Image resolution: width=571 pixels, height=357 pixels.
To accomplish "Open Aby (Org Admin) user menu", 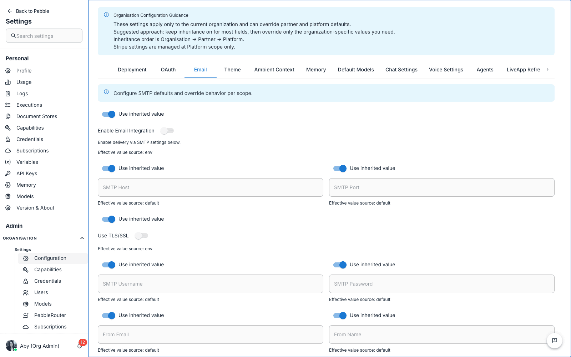I will [x=33, y=346].
